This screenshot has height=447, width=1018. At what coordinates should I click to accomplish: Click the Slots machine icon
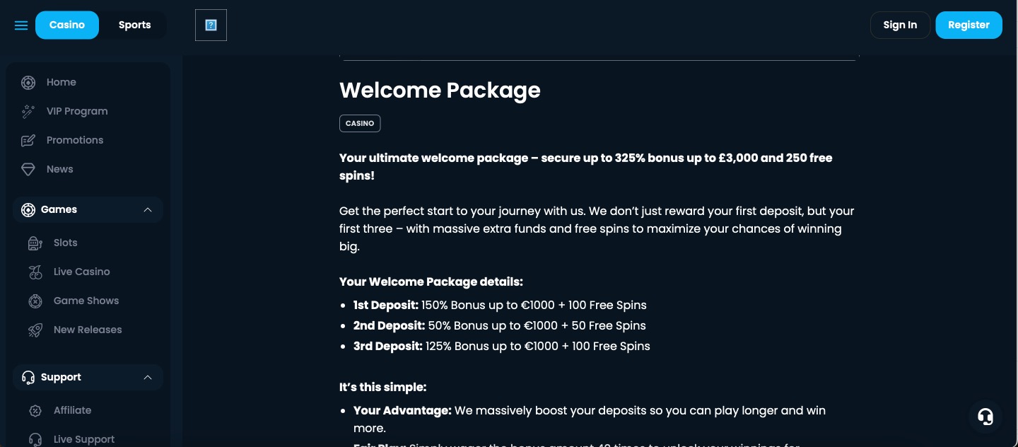tap(35, 243)
